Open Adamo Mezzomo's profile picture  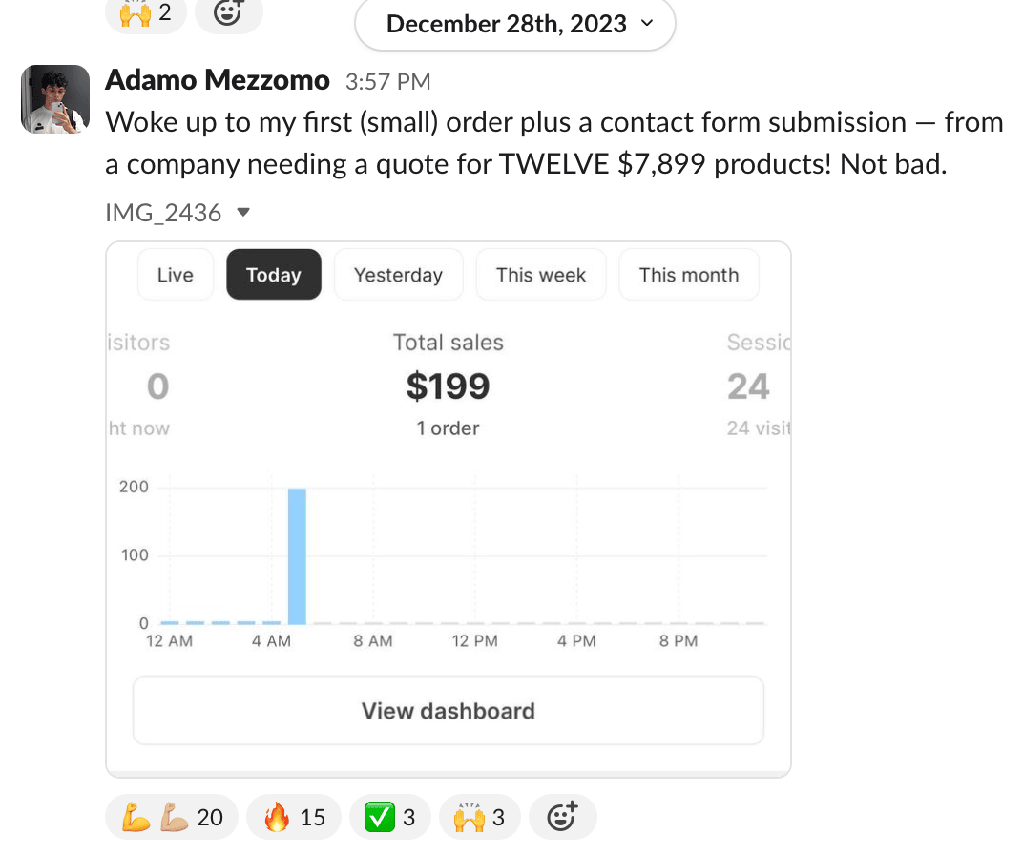(x=55, y=99)
